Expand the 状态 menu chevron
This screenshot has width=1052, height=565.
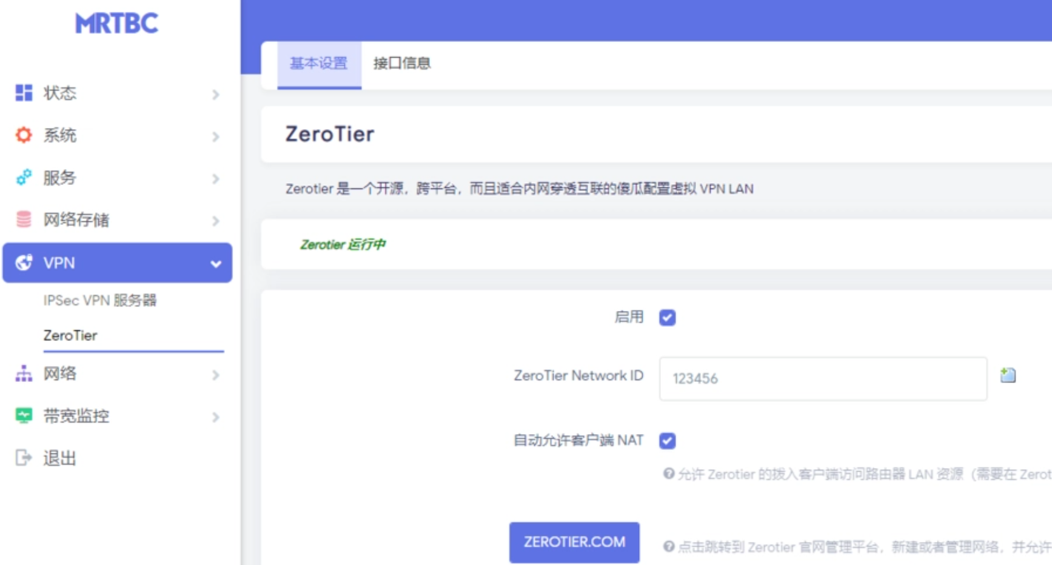click(x=215, y=94)
